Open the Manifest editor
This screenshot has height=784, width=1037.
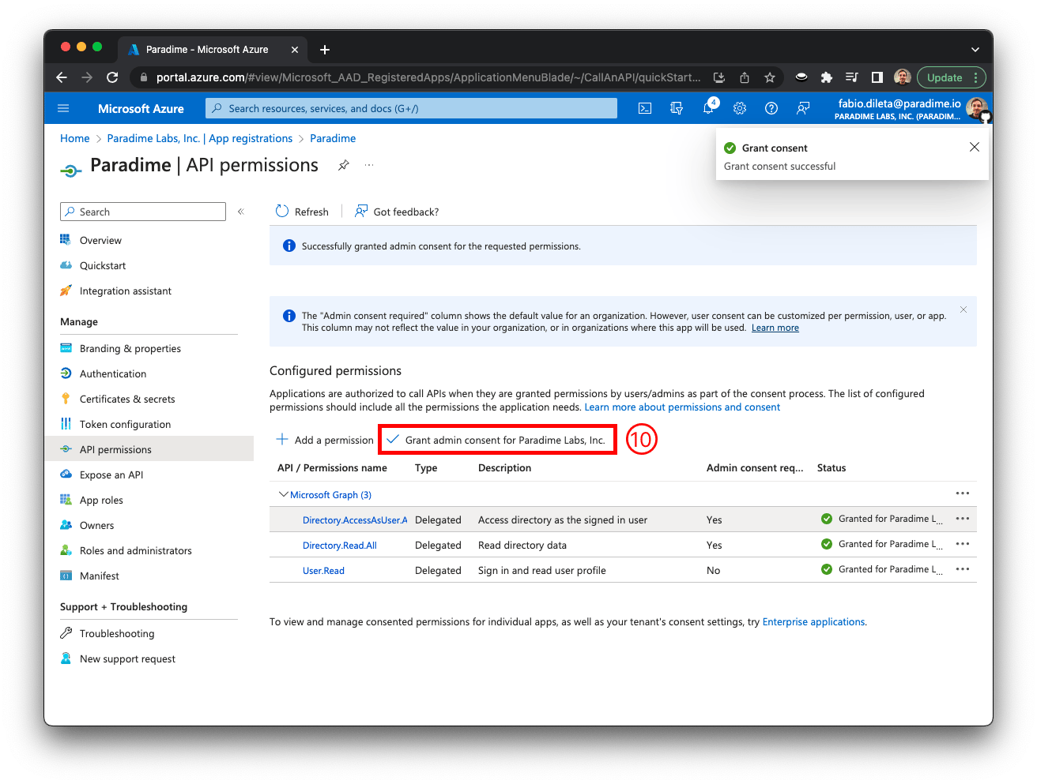pyautogui.click(x=99, y=576)
